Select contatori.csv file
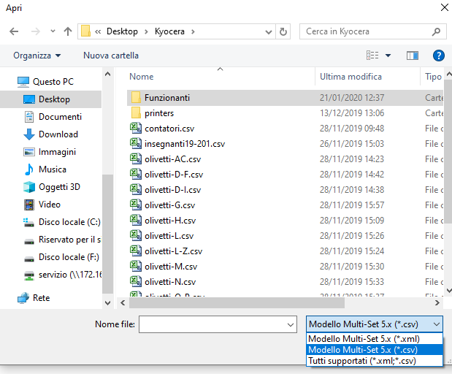This screenshot has height=374, width=452. point(169,129)
